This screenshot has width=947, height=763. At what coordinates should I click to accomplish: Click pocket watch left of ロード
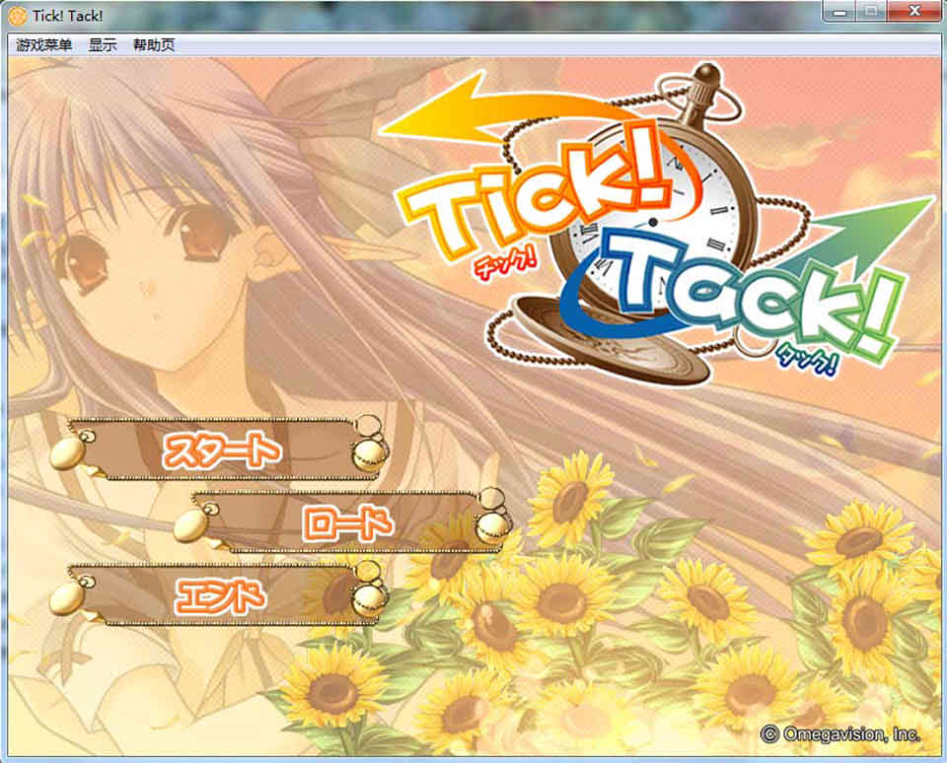(193, 524)
